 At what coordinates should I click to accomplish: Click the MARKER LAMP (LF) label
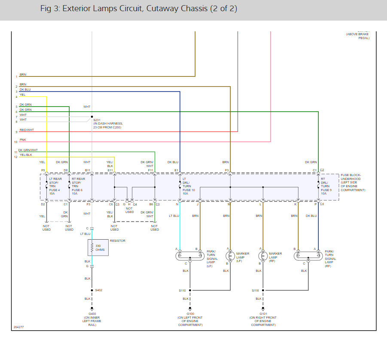(243, 257)
